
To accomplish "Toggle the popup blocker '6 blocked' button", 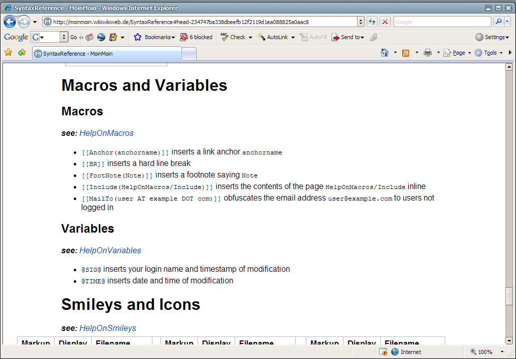I will pos(196,37).
